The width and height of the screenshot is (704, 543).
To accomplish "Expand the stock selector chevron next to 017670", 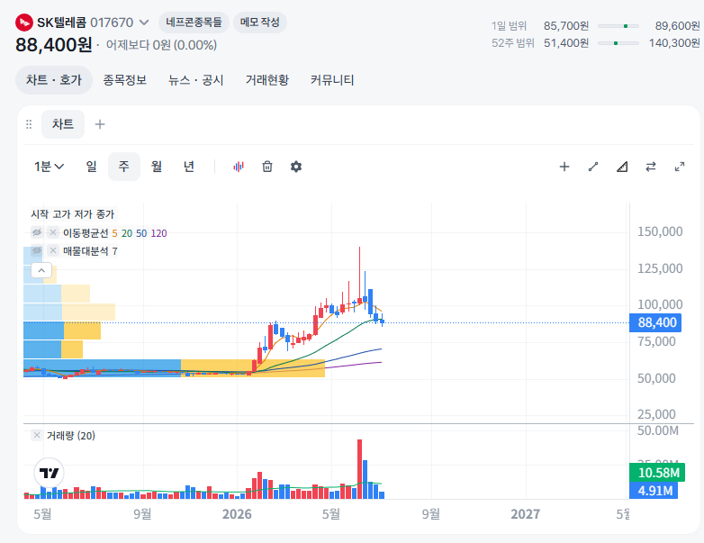I will tap(144, 23).
